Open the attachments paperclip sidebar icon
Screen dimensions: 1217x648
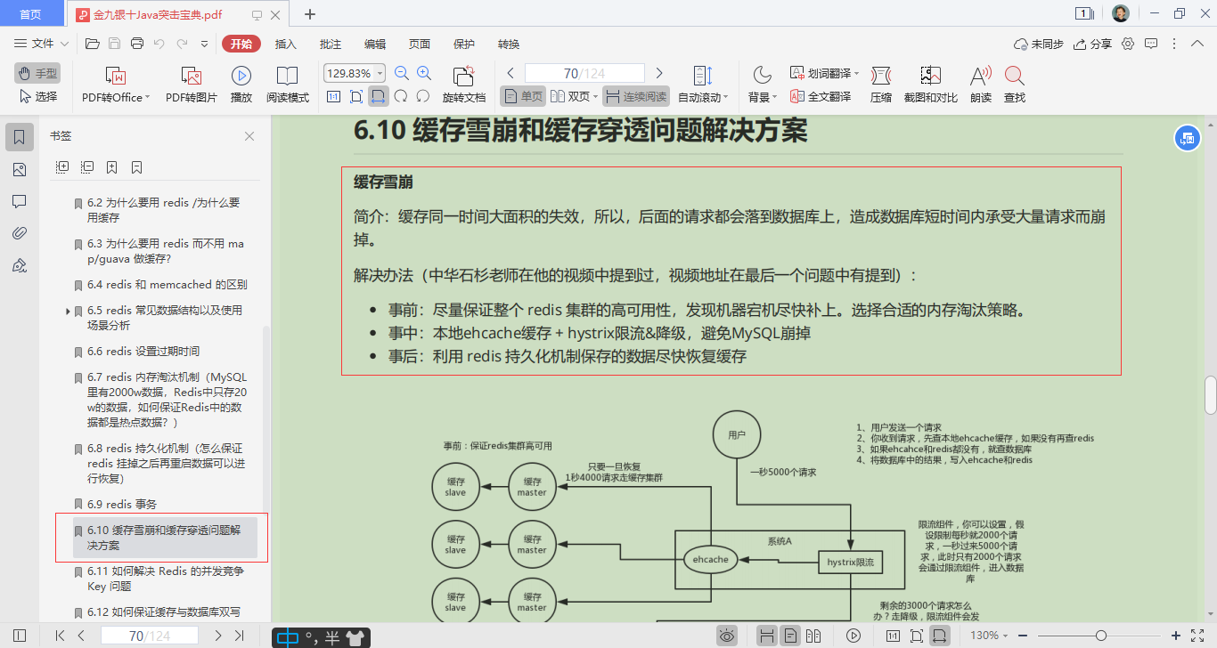pyautogui.click(x=20, y=234)
